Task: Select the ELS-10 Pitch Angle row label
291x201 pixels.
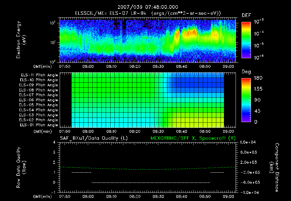Action: (39, 80)
